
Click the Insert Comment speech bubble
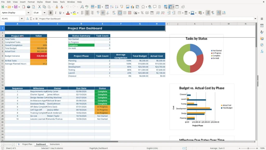pyautogui.click(x=155, y=7)
